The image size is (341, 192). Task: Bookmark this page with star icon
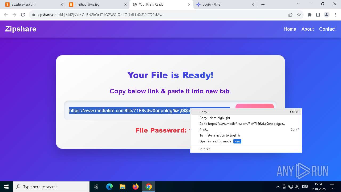pos(299,15)
